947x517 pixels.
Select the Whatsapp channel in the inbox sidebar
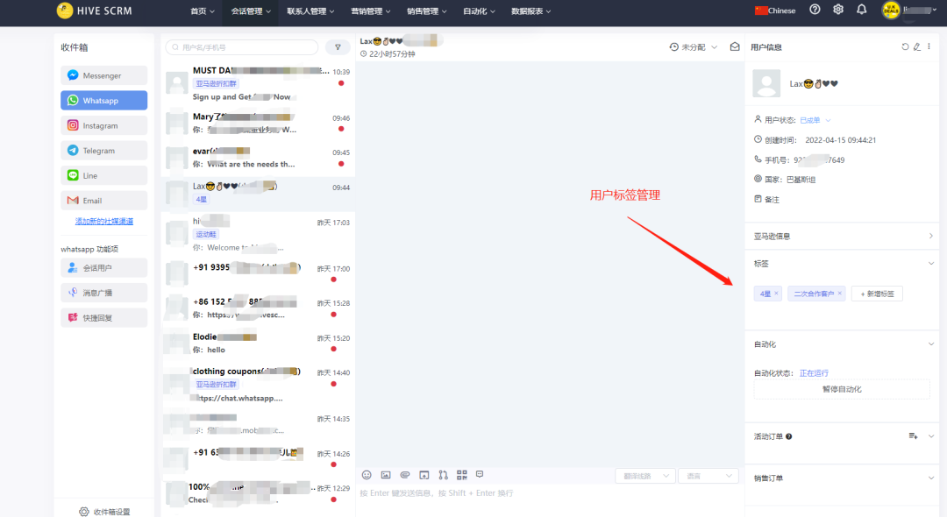(x=103, y=100)
